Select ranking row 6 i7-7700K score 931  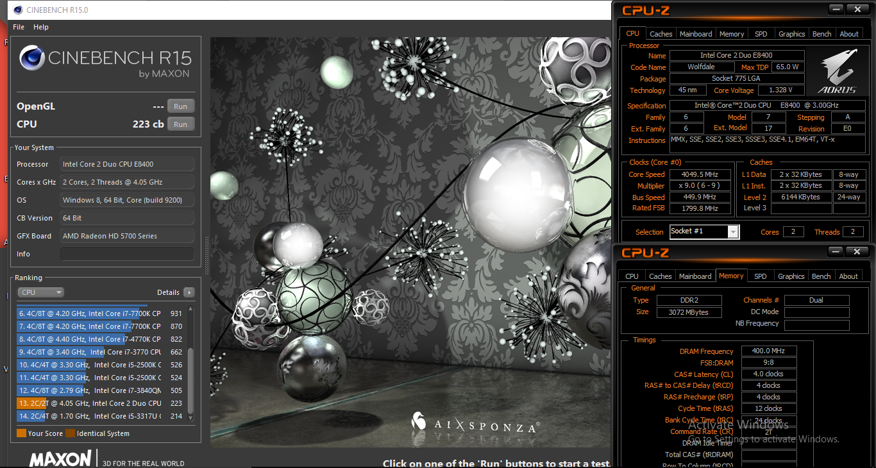coord(101,313)
